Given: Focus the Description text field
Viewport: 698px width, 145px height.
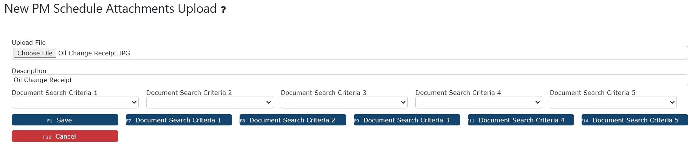Looking at the screenshot, I should tap(350, 80).
